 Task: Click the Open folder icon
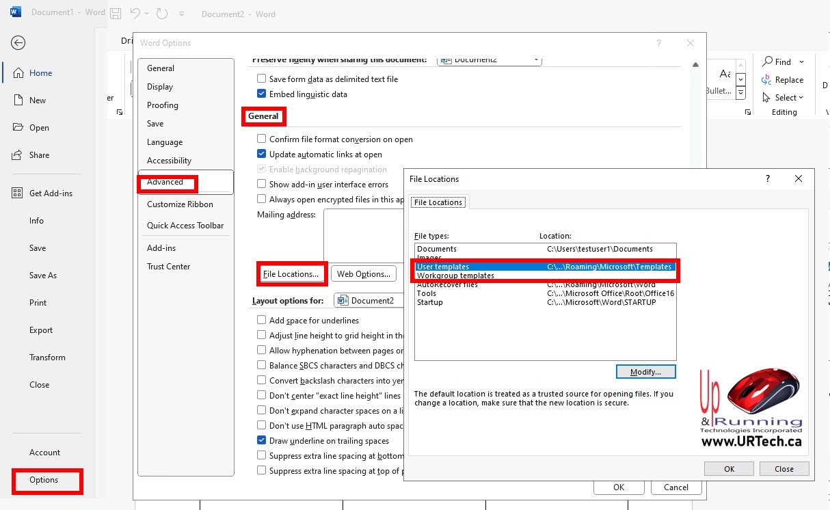coord(18,128)
